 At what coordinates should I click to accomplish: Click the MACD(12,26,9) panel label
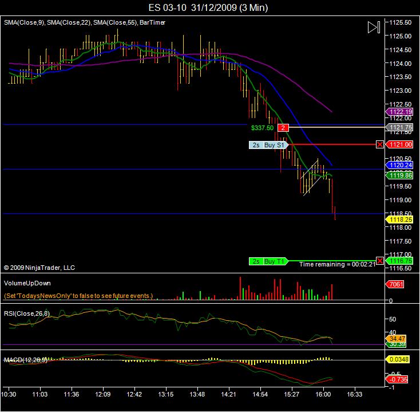25,360
